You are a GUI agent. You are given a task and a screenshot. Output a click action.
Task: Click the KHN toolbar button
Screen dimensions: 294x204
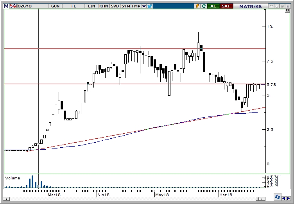(x=104, y=6)
